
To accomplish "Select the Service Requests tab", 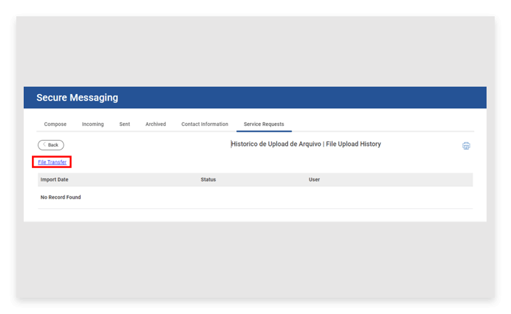I will tap(264, 124).
